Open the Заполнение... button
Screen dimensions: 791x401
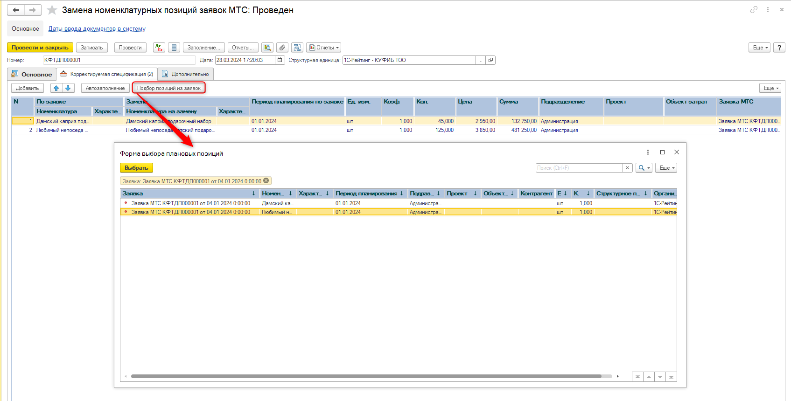(x=204, y=48)
